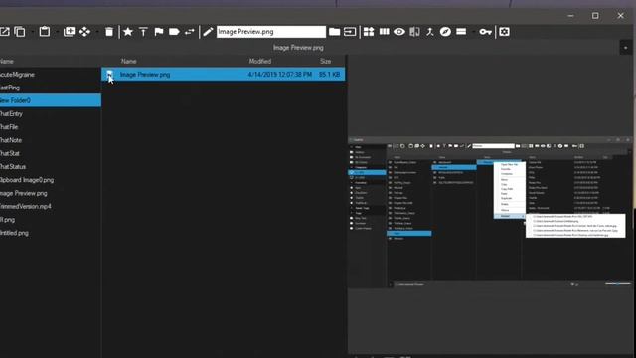Sort by the Modified column header
This screenshot has width=636, height=358.
tap(260, 62)
